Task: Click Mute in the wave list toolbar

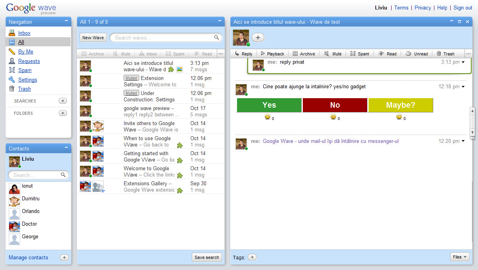Action: tap(122, 54)
